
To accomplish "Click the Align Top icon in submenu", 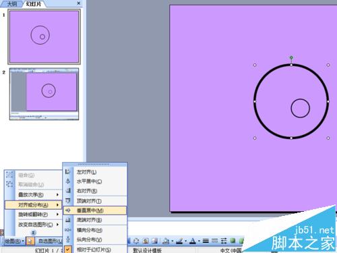I will [68, 200].
